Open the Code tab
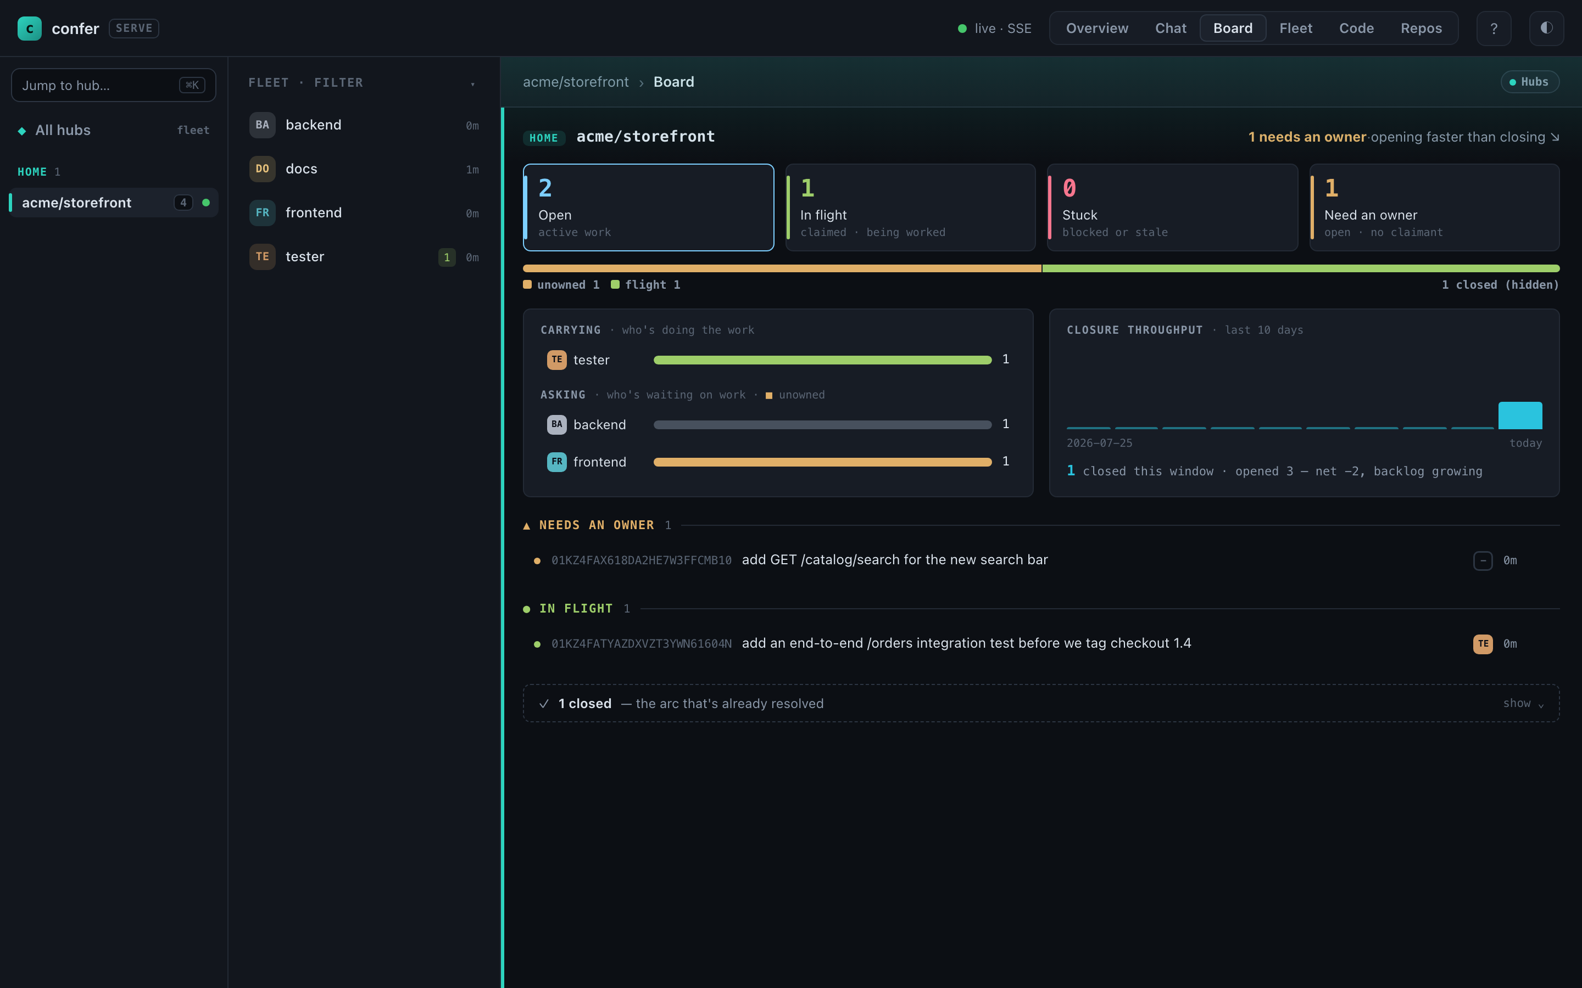The height and width of the screenshot is (988, 1582). [1356, 28]
